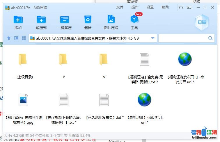
Task: Open the 设置 (Settings) menu
Action: 150,7
